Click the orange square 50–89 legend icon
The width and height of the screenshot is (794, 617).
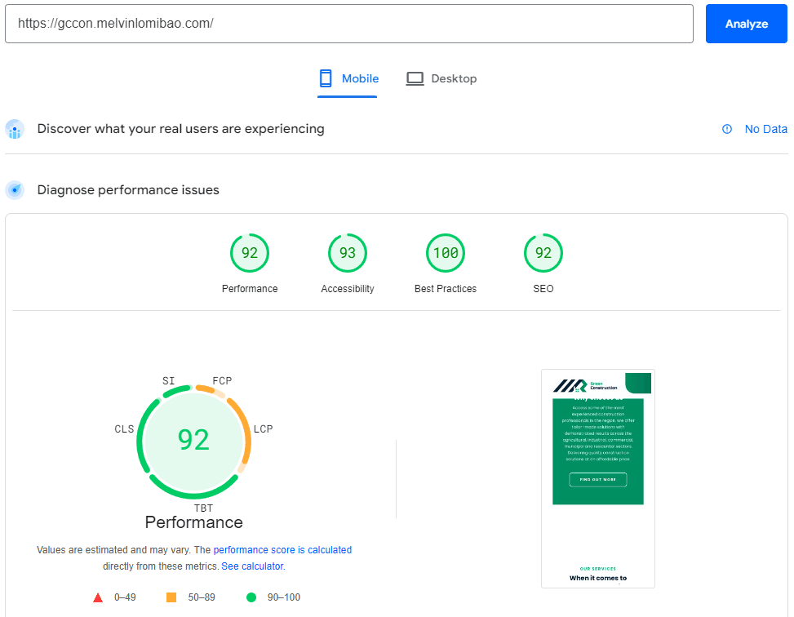click(171, 597)
